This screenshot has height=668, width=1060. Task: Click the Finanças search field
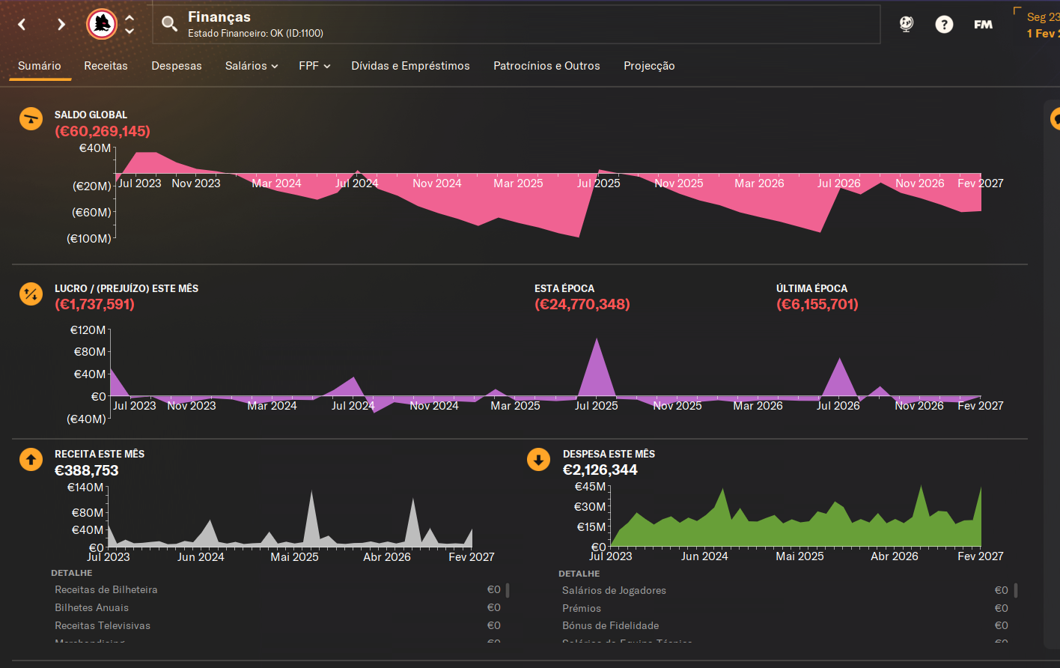click(x=517, y=25)
